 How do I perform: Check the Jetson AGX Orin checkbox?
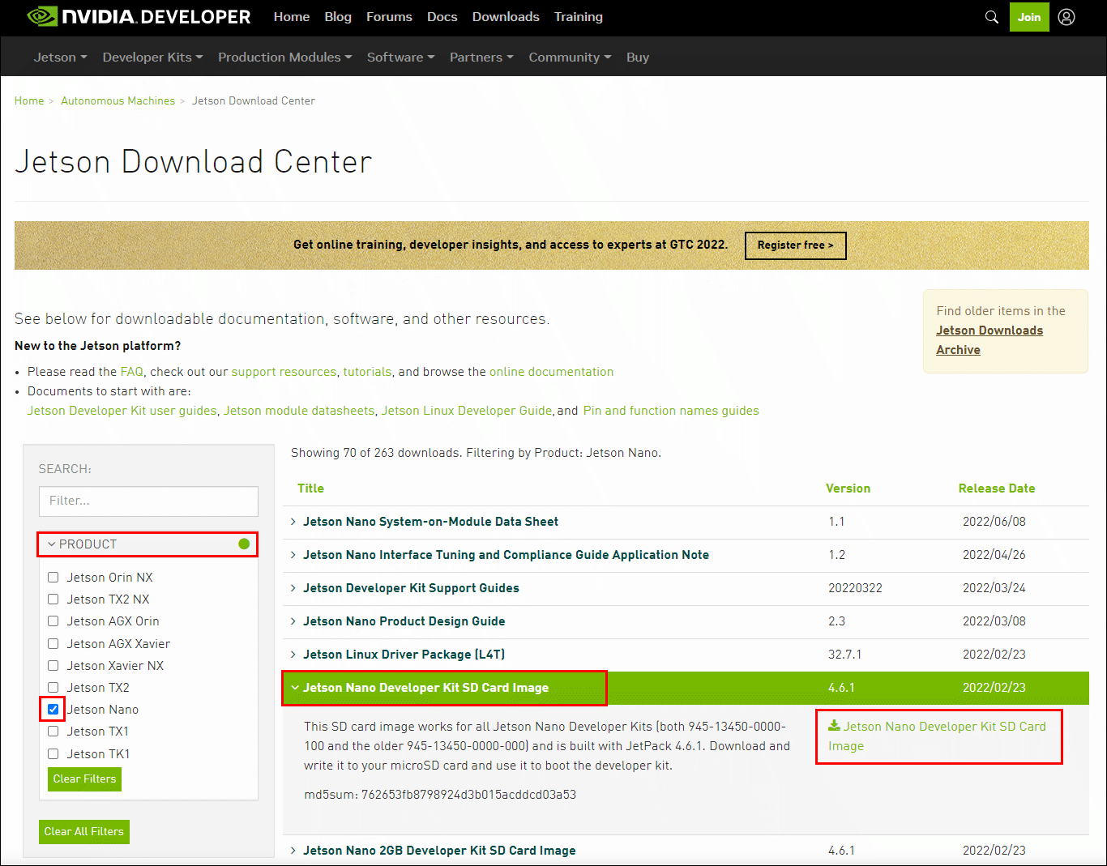[53, 621]
